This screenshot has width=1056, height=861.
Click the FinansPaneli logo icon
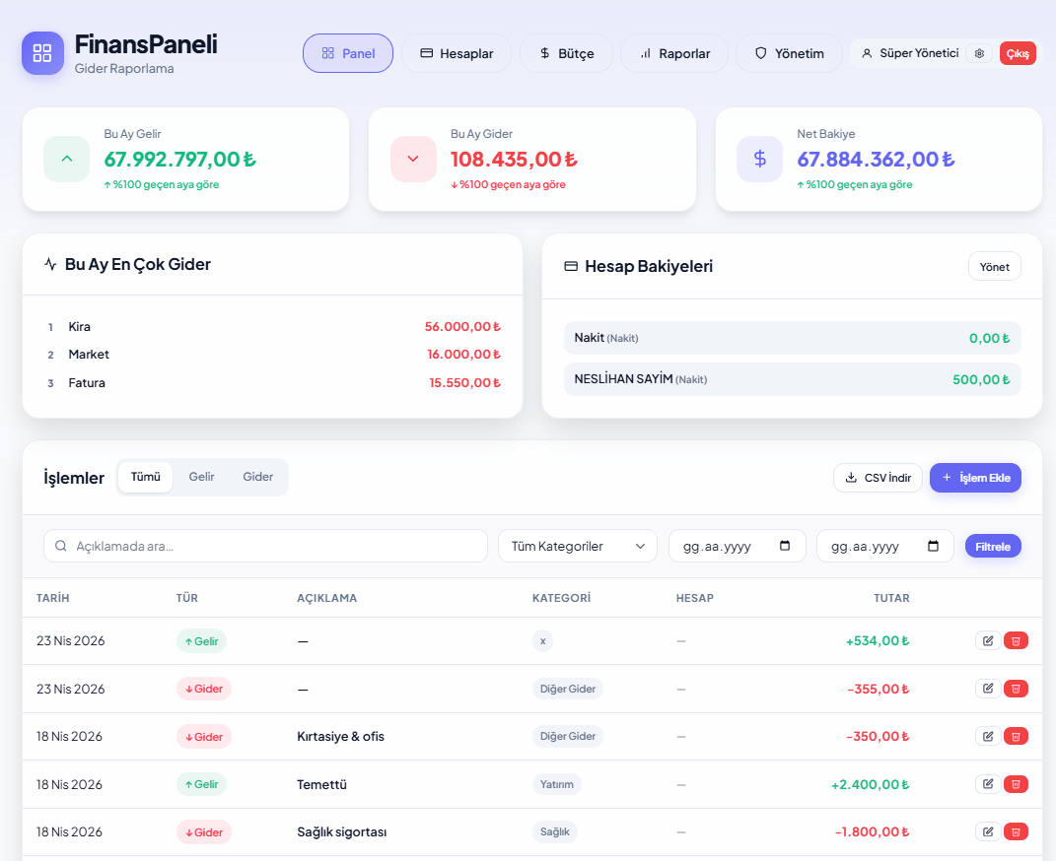pos(42,53)
